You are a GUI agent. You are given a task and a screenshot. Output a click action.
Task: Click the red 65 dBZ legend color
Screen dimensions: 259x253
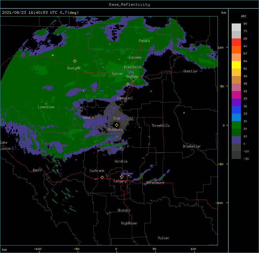pos(236,42)
